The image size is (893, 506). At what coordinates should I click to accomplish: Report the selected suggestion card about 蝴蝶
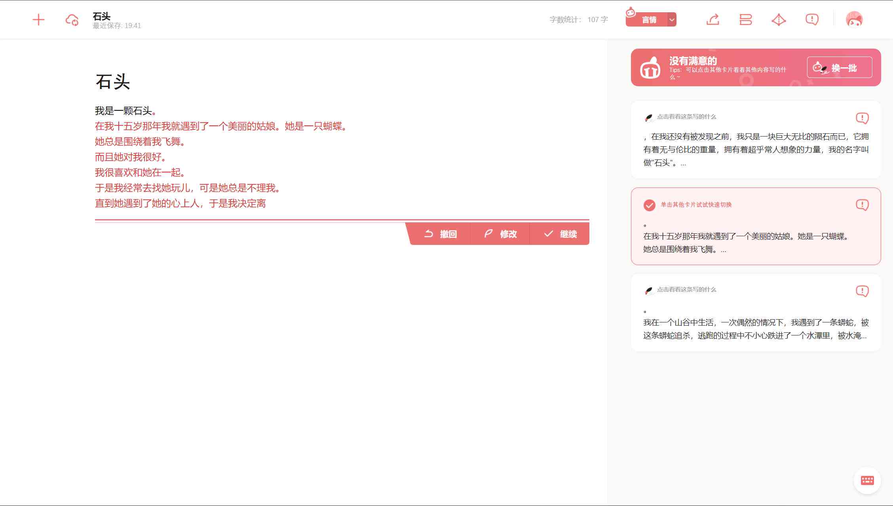[x=862, y=205]
